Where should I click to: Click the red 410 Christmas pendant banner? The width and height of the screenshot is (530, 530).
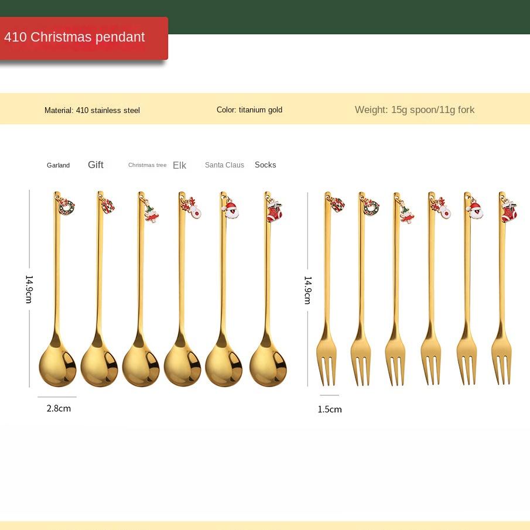[x=84, y=37]
